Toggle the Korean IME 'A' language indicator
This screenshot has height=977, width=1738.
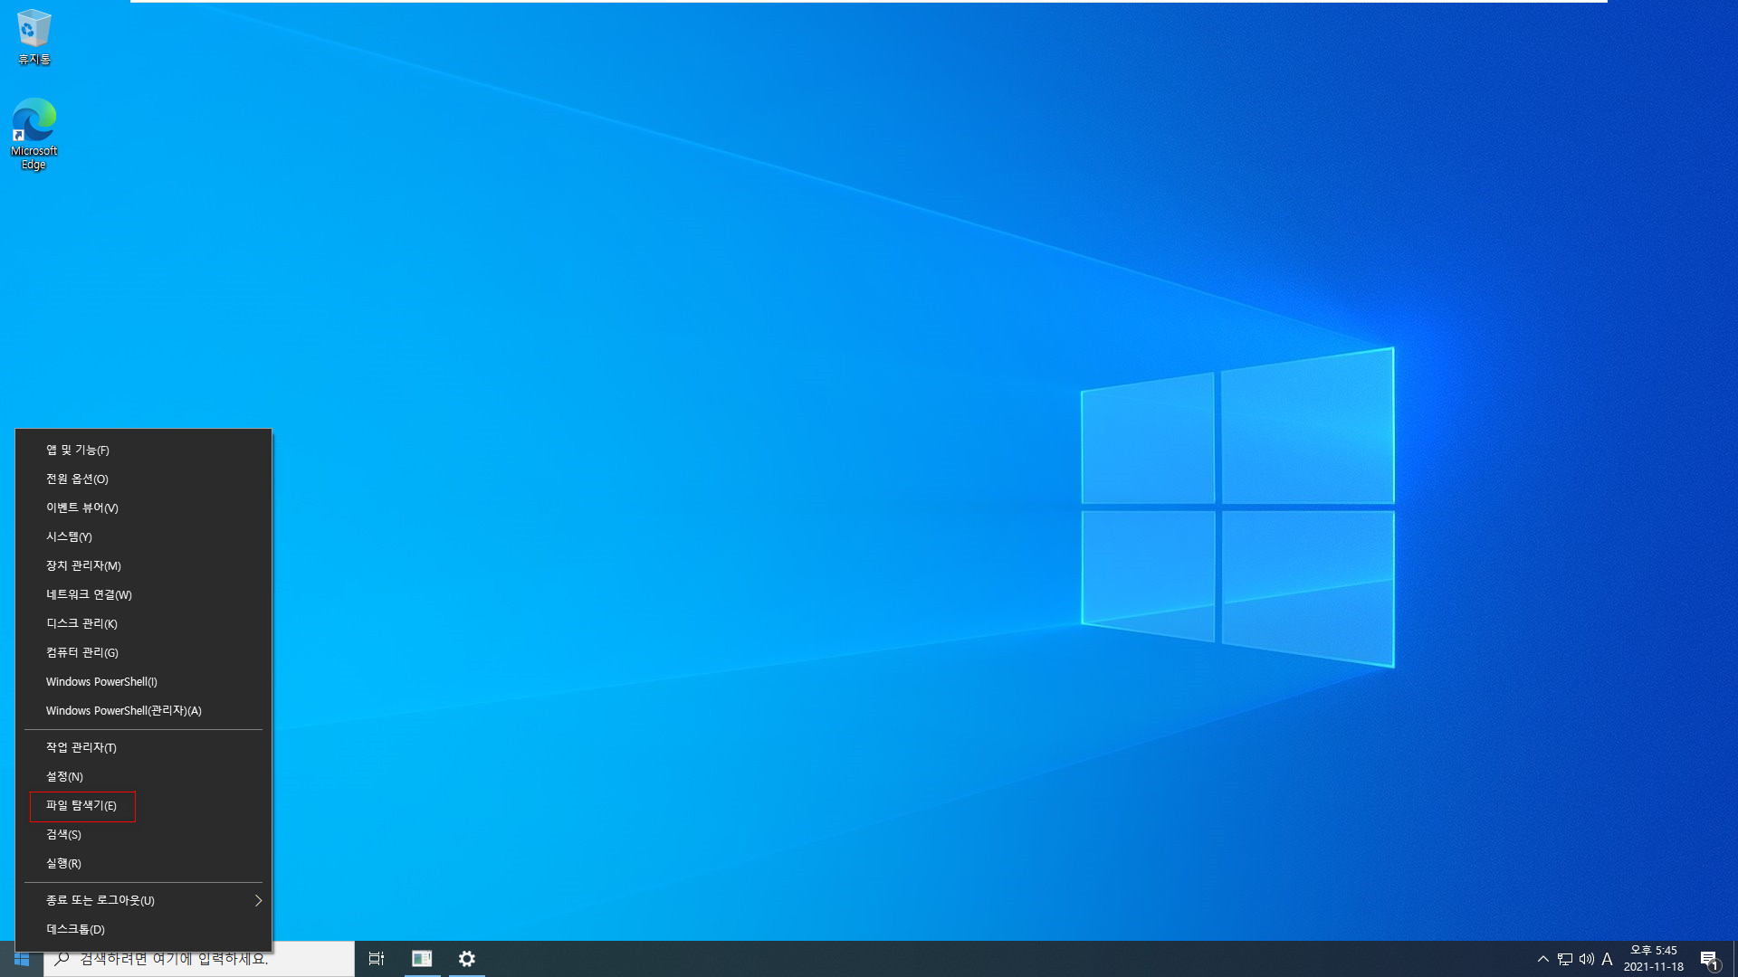(x=1608, y=959)
